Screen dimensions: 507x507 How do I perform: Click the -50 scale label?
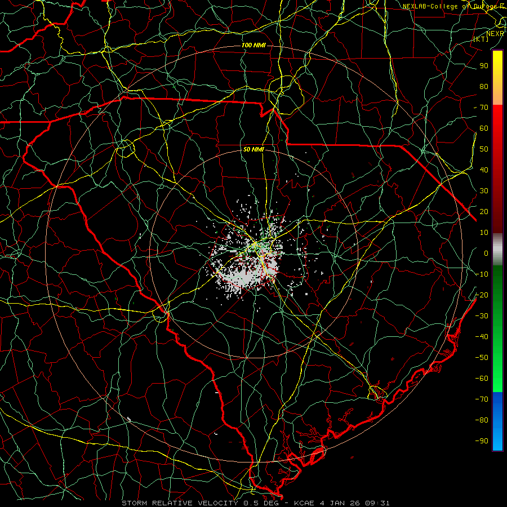[x=482, y=358]
